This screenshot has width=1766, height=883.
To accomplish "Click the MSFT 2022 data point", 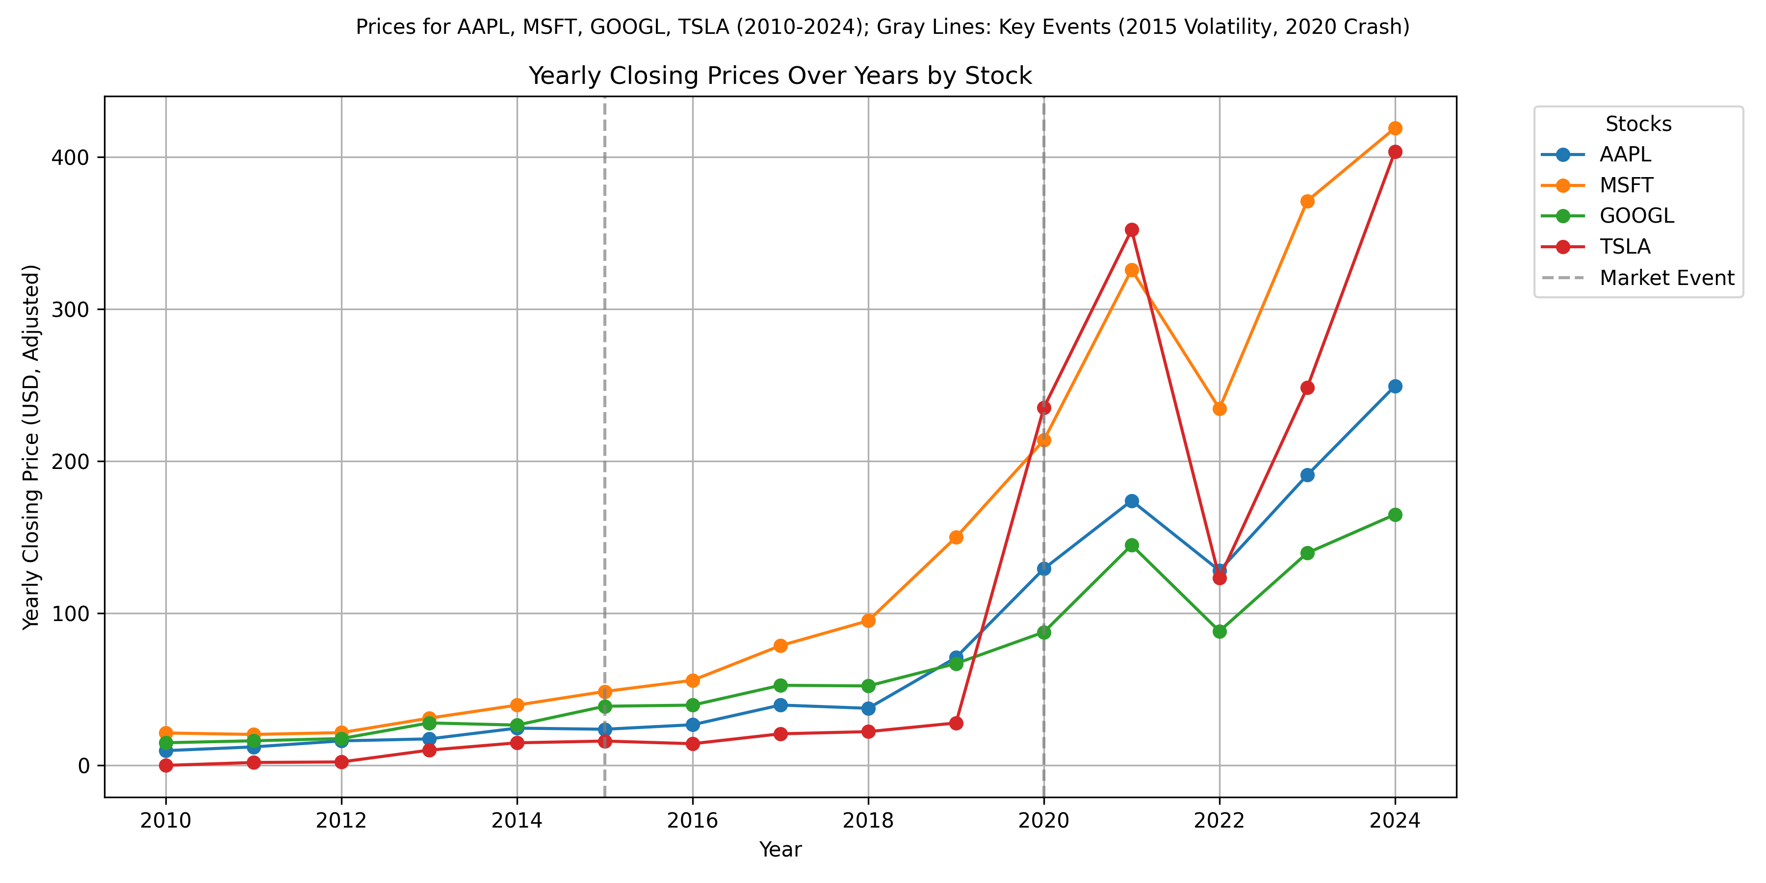I will pos(1220,409).
